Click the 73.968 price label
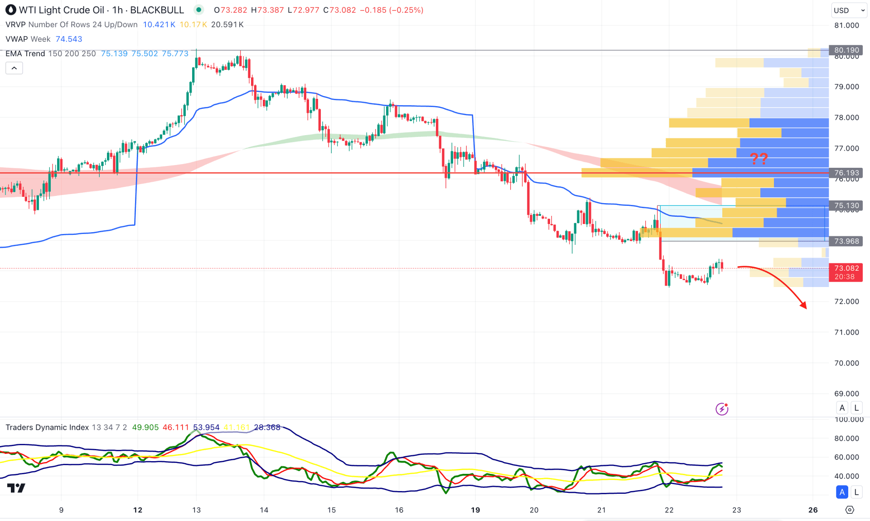Viewport: 870px width, 521px height. click(846, 241)
